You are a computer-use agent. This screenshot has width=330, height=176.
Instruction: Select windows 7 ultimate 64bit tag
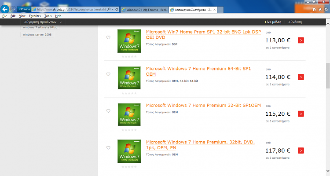click(x=40, y=27)
